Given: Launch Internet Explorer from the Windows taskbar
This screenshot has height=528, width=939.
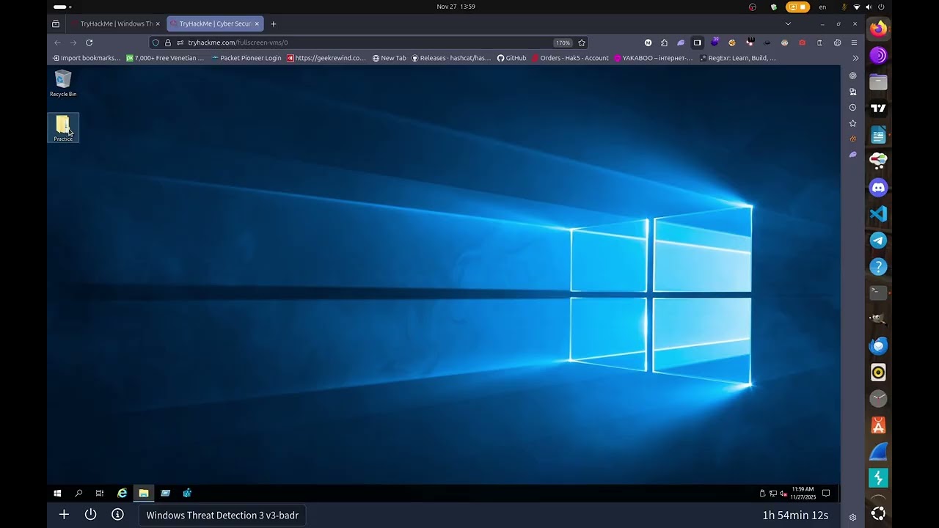Looking at the screenshot, I should [x=123, y=494].
